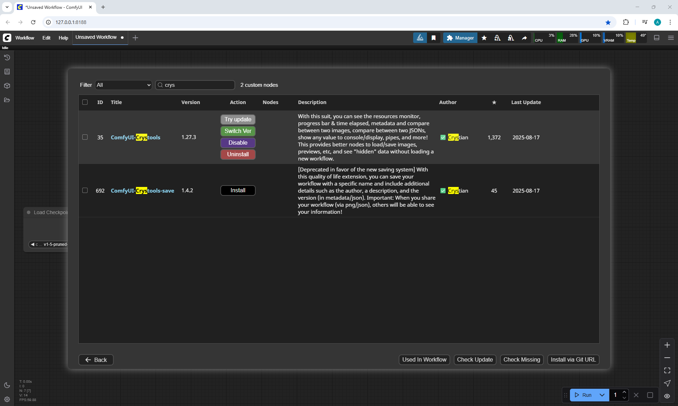Open the workflows folder sidebar icon
The height and width of the screenshot is (406, 678).
(x=7, y=100)
